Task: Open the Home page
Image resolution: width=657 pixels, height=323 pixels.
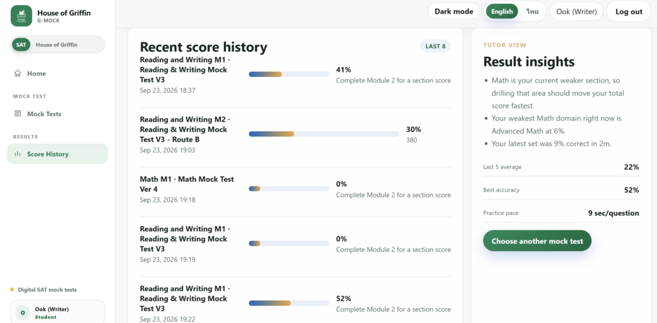Action: (57, 74)
